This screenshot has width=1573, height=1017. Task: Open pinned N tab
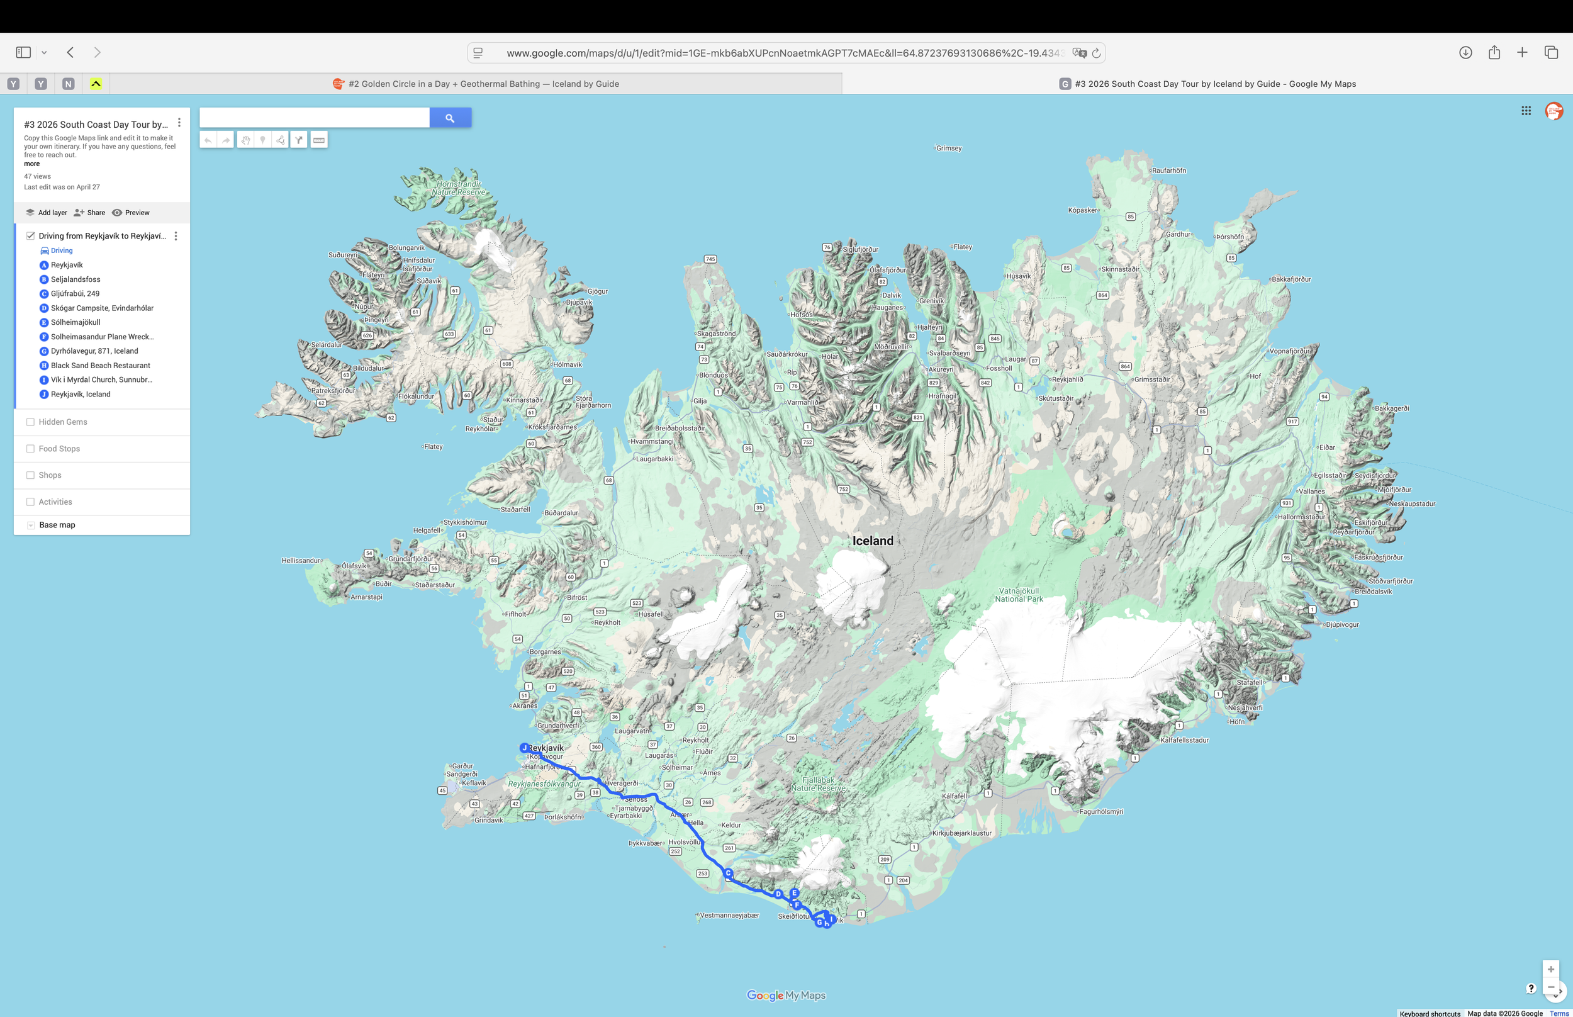68,84
